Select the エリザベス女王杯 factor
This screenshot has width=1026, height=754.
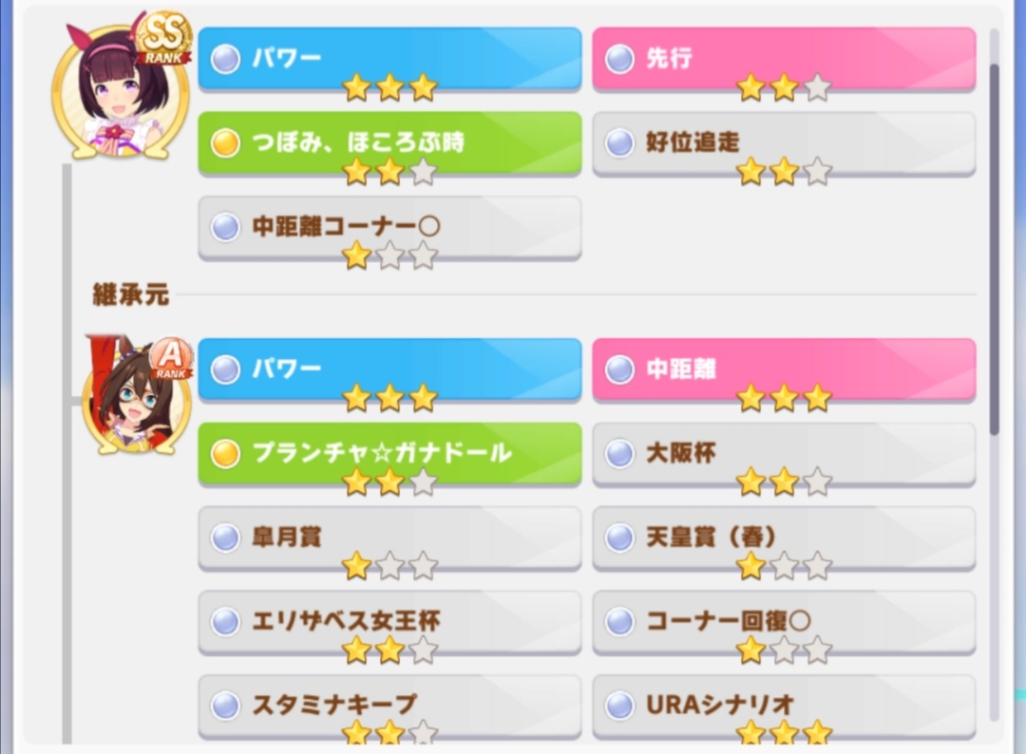tap(390, 623)
